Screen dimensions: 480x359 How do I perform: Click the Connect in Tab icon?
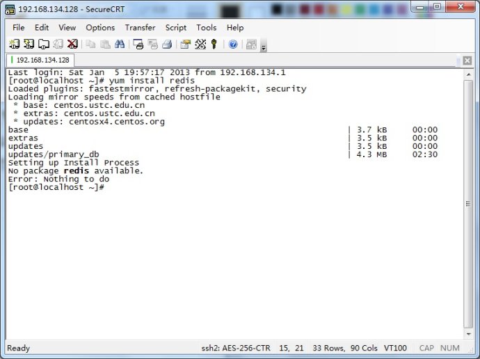pos(43,44)
